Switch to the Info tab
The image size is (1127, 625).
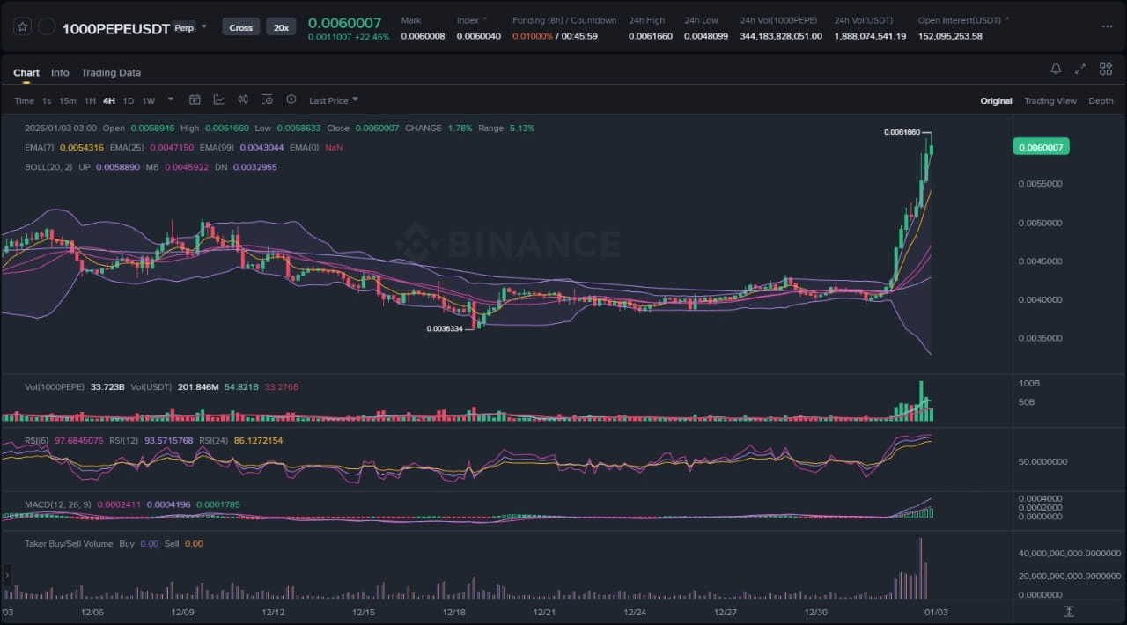coord(60,72)
